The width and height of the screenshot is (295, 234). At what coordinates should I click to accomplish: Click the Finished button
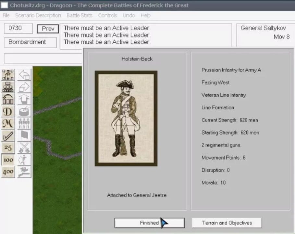point(149,223)
